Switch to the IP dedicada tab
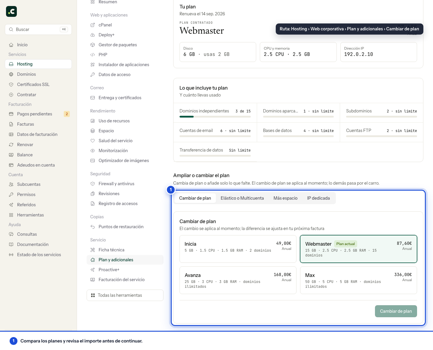This screenshot has height=350, width=433. point(318,198)
